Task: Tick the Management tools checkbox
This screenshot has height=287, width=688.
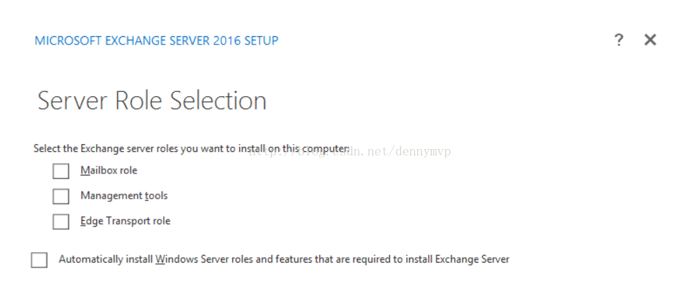Action: point(61,196)
